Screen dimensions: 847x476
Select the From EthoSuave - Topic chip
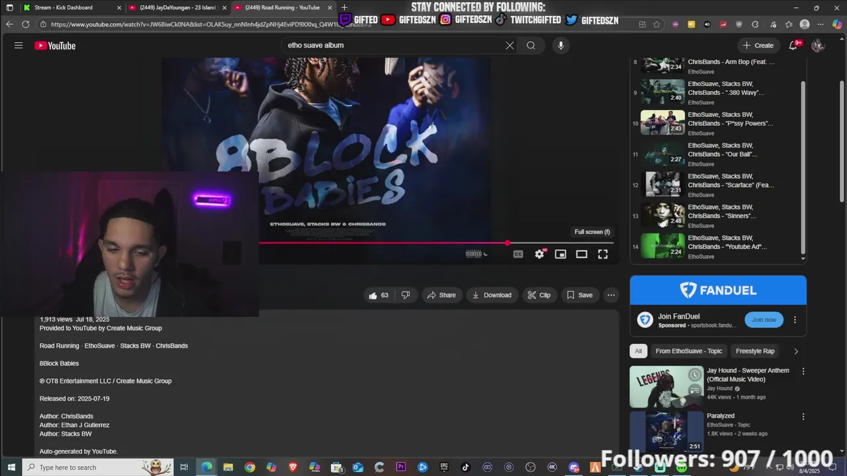point(688,351)
